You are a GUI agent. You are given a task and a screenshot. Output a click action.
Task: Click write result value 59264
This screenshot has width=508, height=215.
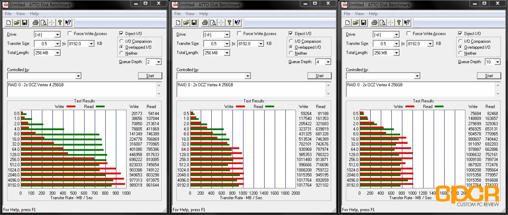[x=306, y=113]
